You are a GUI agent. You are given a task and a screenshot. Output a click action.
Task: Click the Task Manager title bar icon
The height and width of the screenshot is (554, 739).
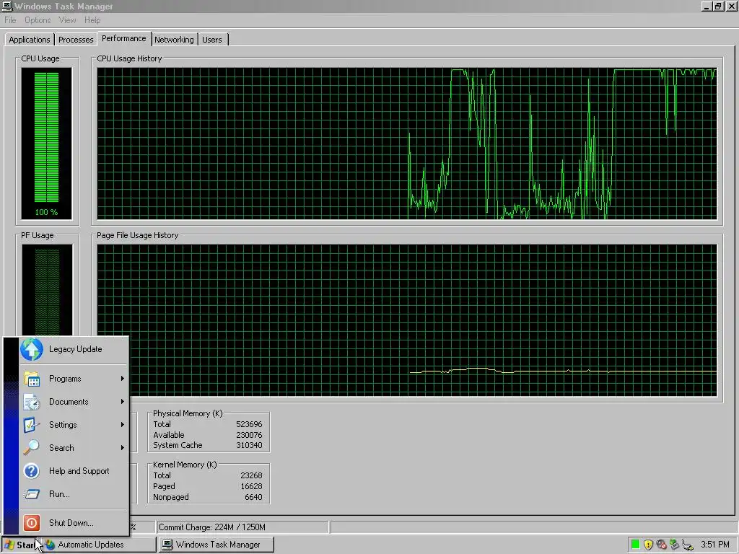tap(6, 6)
